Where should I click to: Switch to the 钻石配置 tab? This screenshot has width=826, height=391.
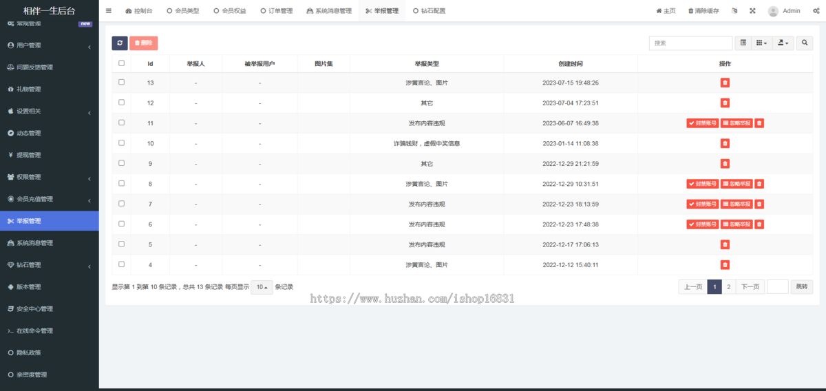[x=429, y=11]
